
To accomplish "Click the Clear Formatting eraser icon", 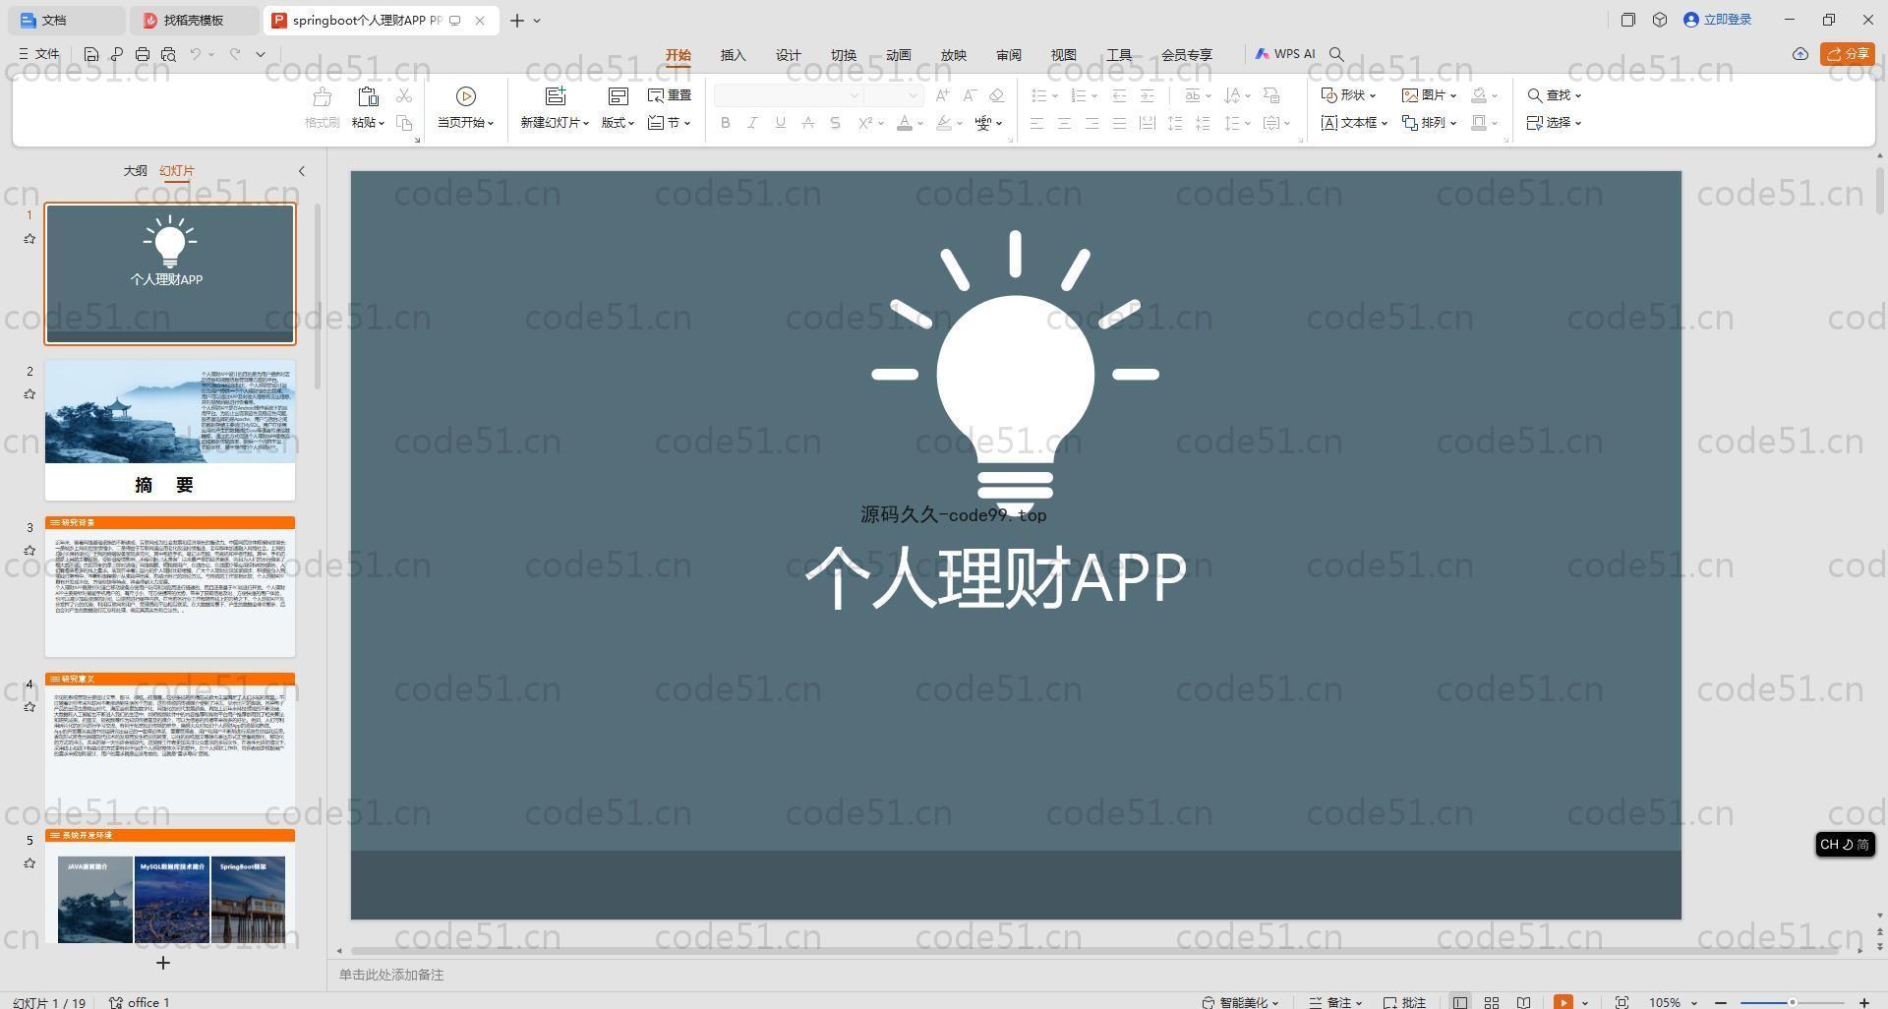I will coord(996,95).
